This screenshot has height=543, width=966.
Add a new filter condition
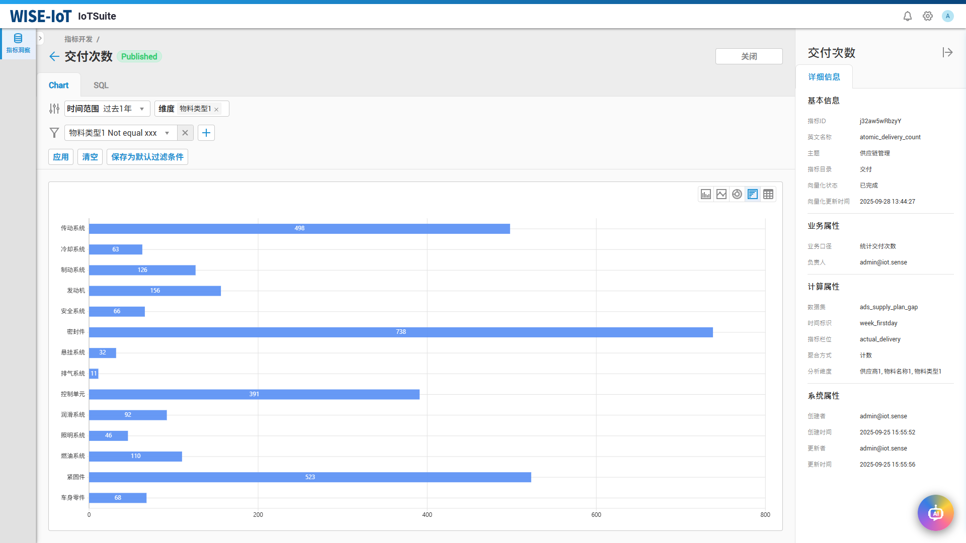coord(206,133)
